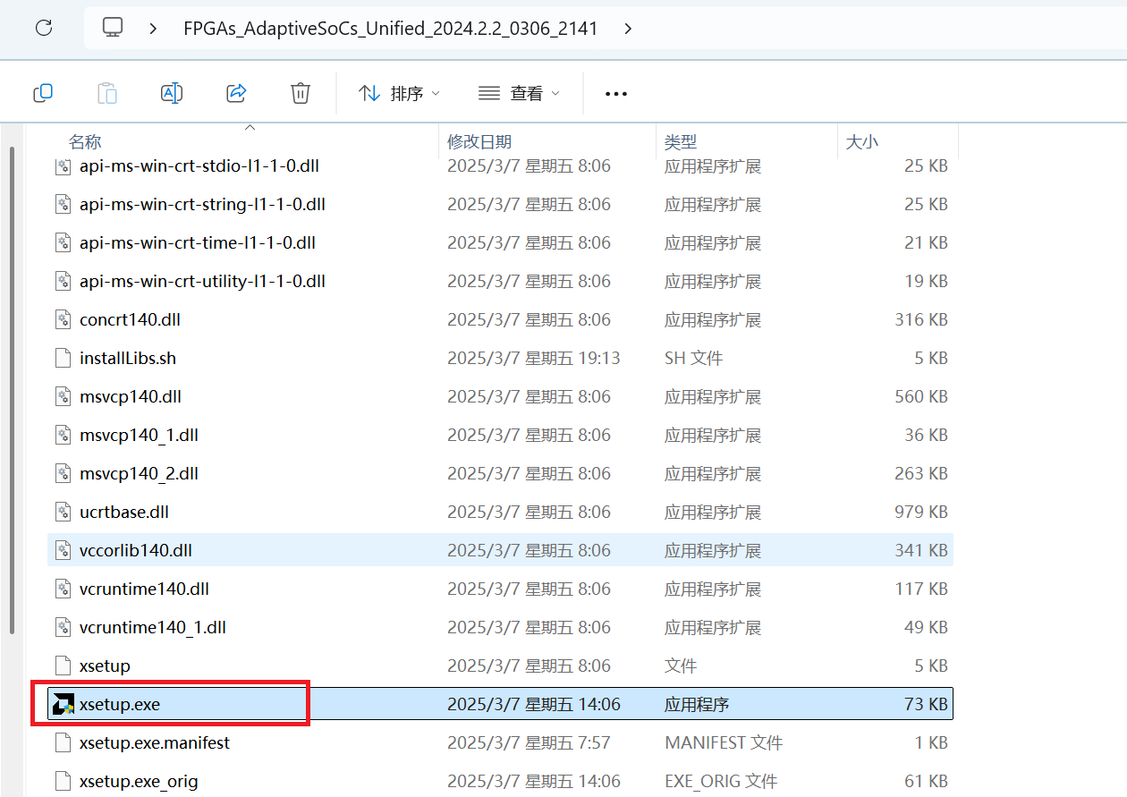Open the three-dots See more menu
Viewport: 1127px width, 797px height.
(x=616, y=94)
